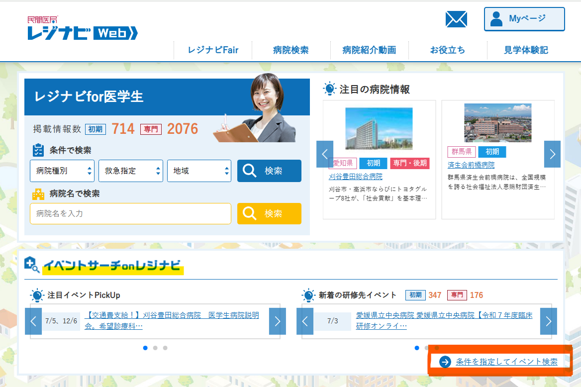Screen dimensions: 581x387
Task: Click the 群馬県 prefecture tag
Action: point(462,152)
